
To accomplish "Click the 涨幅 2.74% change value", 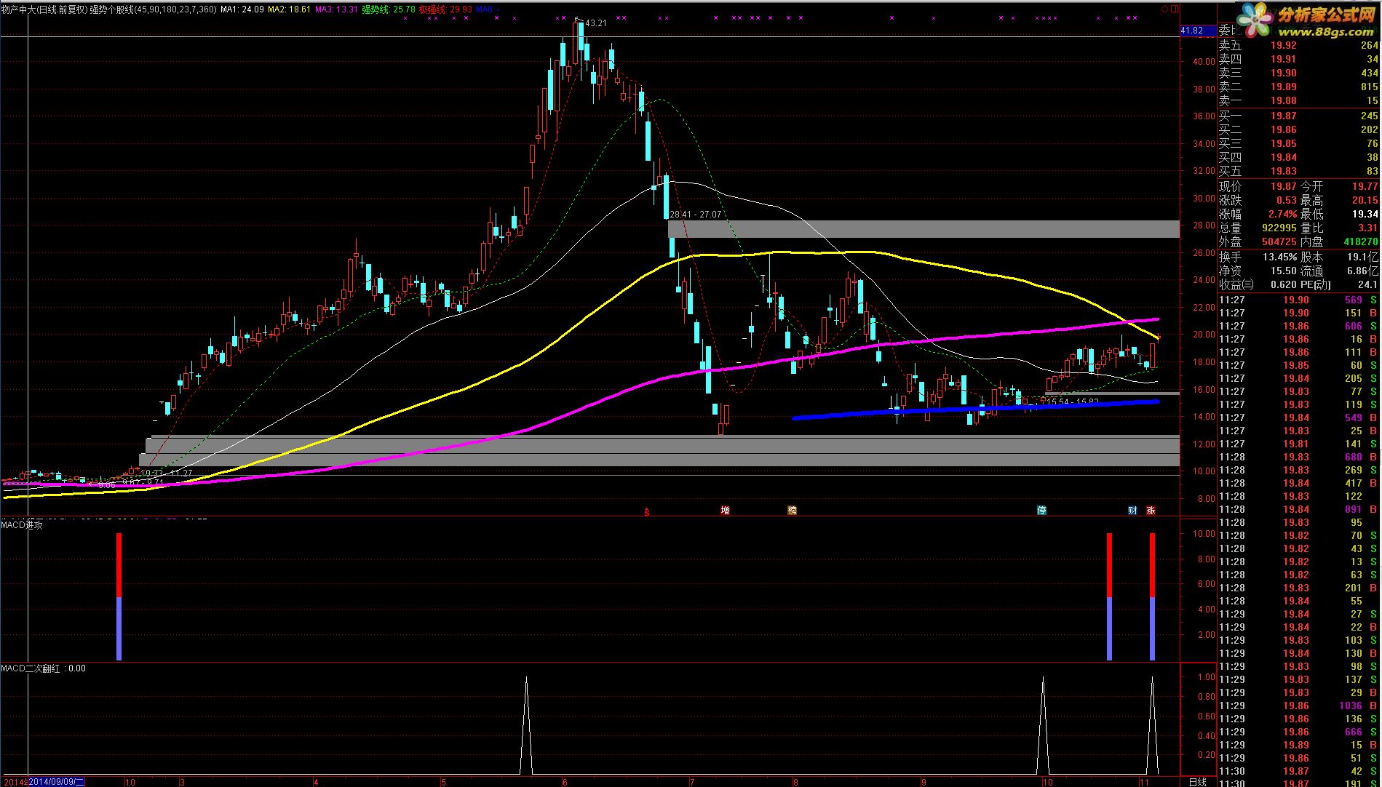I will coord(1282,214).
